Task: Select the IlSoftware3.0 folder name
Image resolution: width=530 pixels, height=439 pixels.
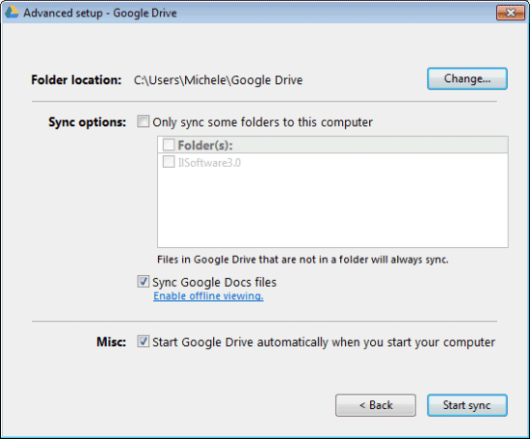Action: [209, 163]
